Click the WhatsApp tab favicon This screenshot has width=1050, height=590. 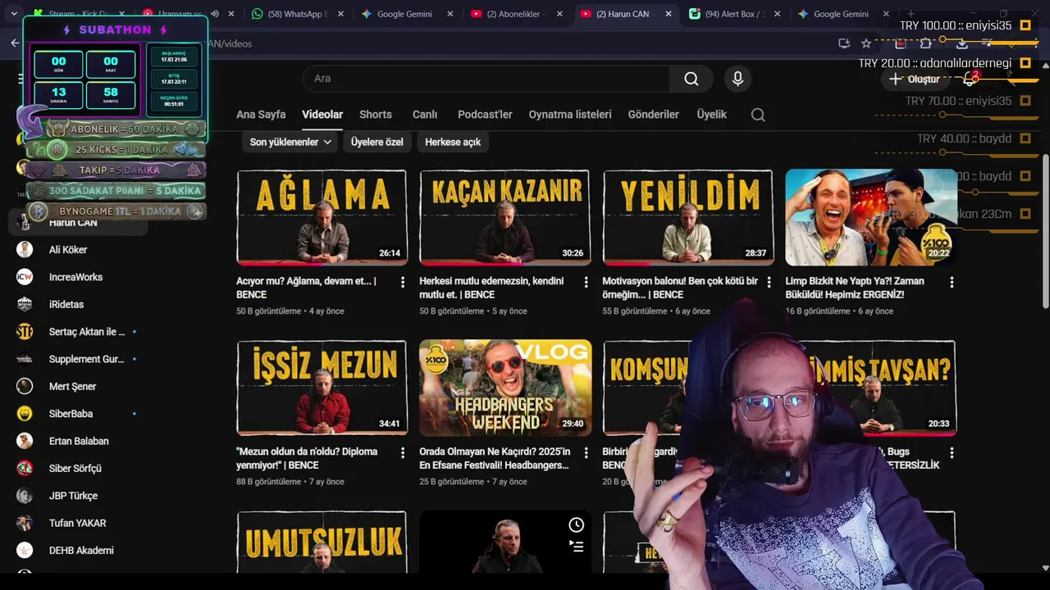click(x=258, y=14)
